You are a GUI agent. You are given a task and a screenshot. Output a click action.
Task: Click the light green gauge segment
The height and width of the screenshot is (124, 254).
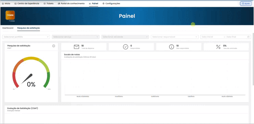point(45,65)
